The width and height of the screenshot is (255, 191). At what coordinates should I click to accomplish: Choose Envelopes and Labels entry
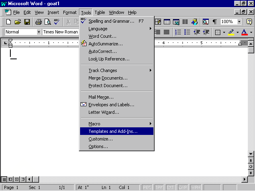pos(117,105)
